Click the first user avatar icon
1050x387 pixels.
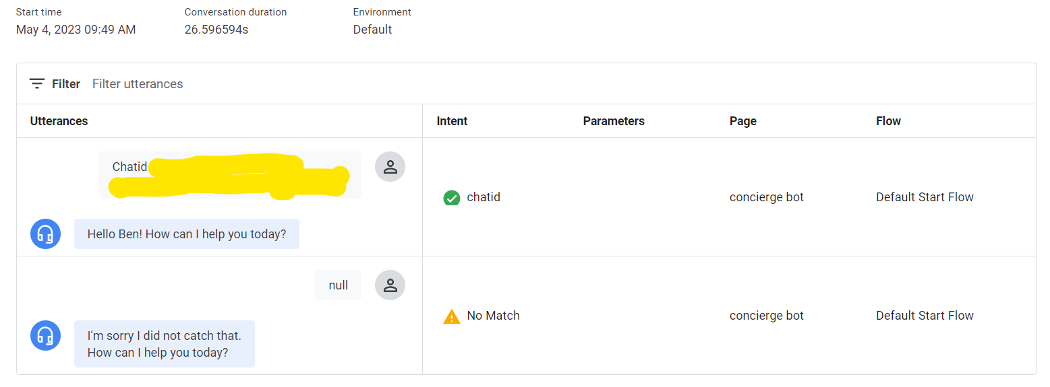390,167
